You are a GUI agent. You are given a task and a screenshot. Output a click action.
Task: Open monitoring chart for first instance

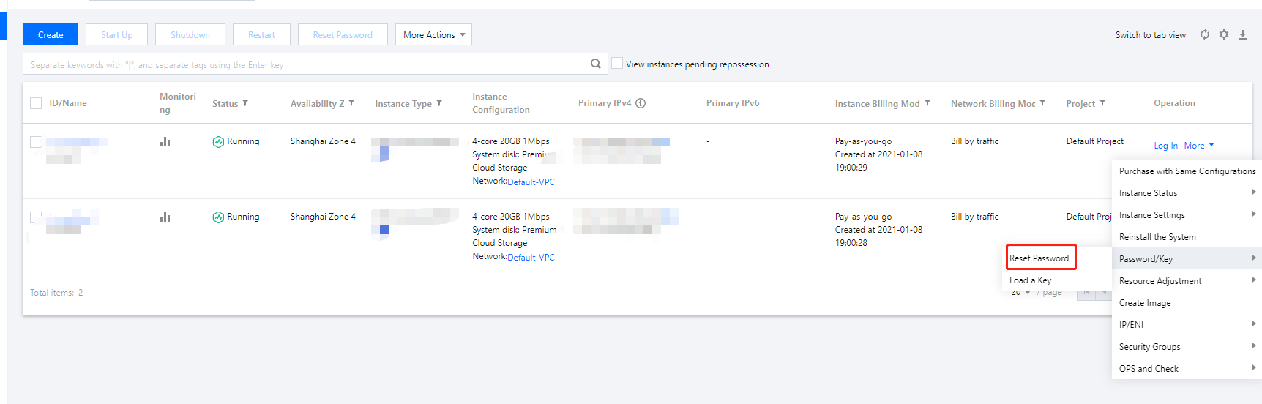[165, 141]
